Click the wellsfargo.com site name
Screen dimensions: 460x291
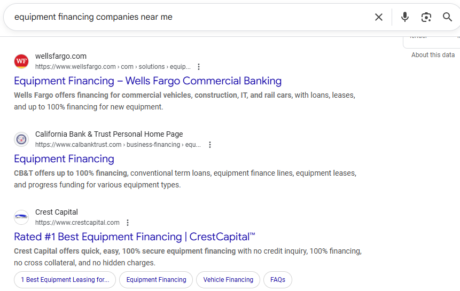coord(61,56)
